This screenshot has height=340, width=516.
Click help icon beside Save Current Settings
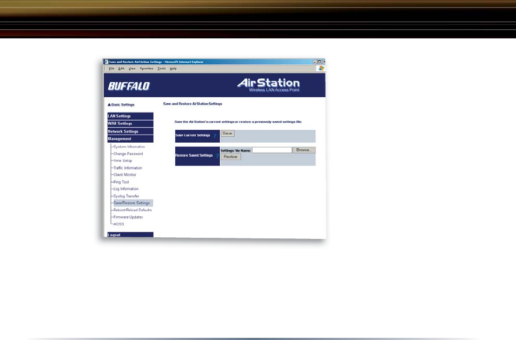(x=215, y=136)
